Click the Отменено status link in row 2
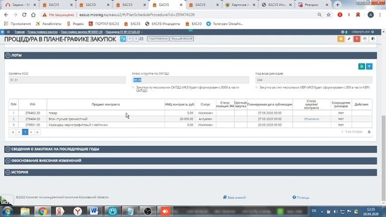Screen dimensions: 386x217 pyautogui.click(x=311, y=119)
